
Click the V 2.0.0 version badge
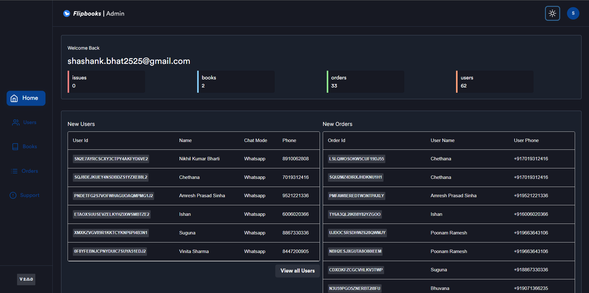[x=26, y=279]
